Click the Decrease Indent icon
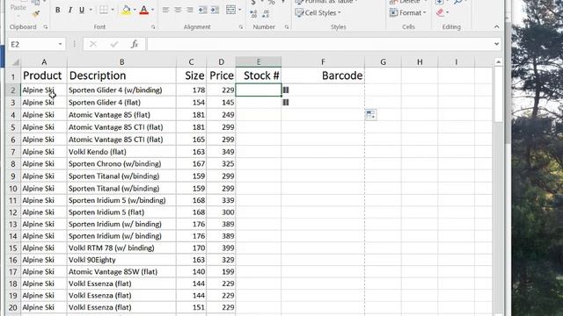Screen dimensions: 563x316 [x=202, y=10]
